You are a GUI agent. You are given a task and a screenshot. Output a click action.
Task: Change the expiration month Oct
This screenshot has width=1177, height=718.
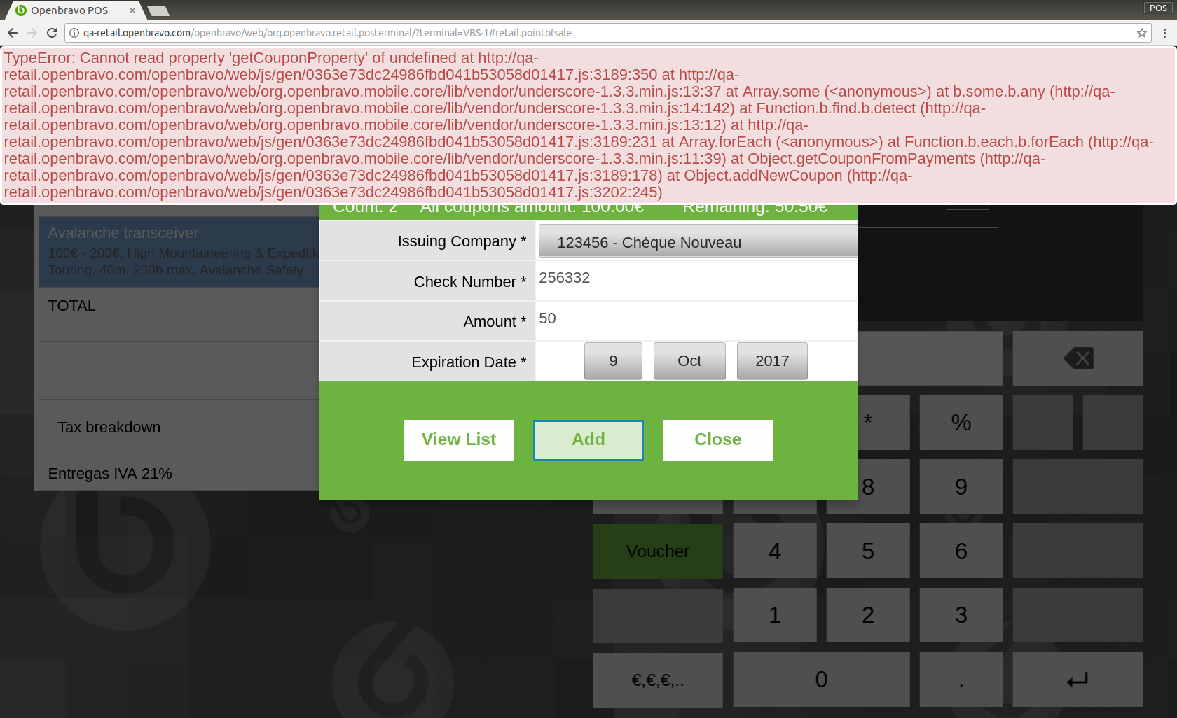689,361
